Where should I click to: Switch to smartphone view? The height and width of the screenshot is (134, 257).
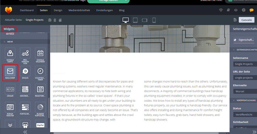tap(154, 20)
